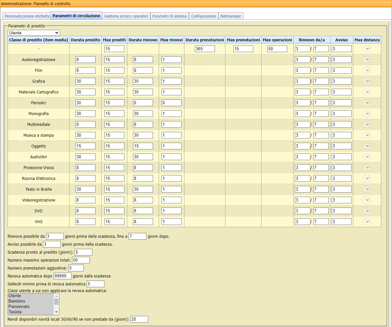Go to Parametri di sistema tab
This screenshot has height=327, width=392.
(169, 16)
